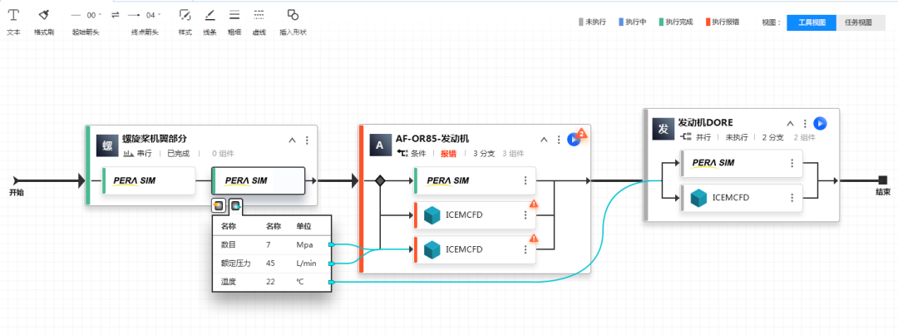The width and height of the screenshot is (898, 335).
Task: Run the AF-OR85-发动机 node play button
Action: 573,140
